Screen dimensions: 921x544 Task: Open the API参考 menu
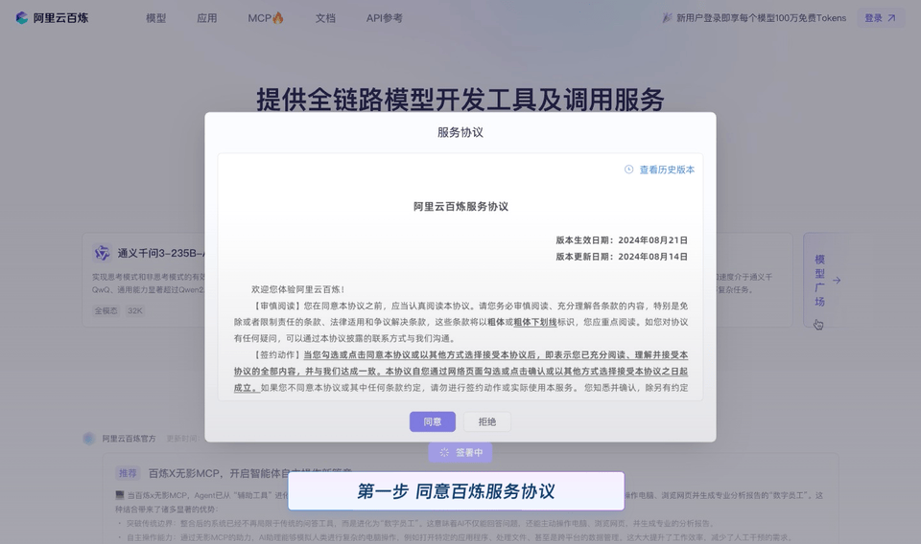(x=384, y=18)
